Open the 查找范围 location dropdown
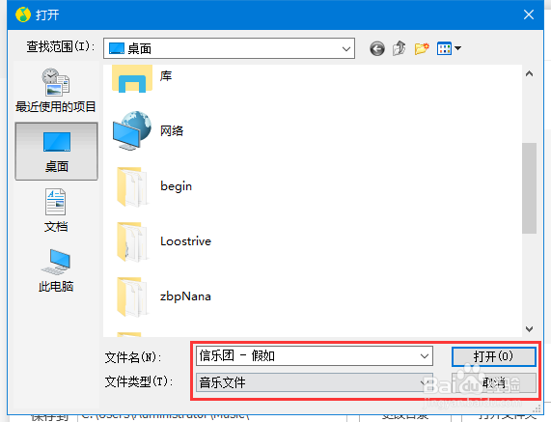551x422 pixels. pos(229,48)
